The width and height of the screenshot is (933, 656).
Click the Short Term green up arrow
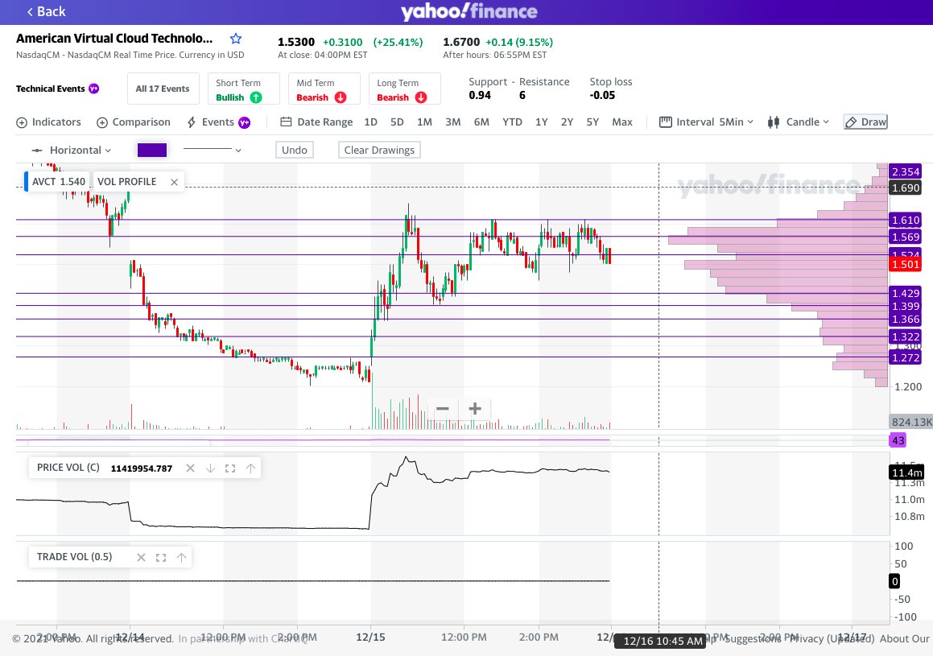[256, 97]
